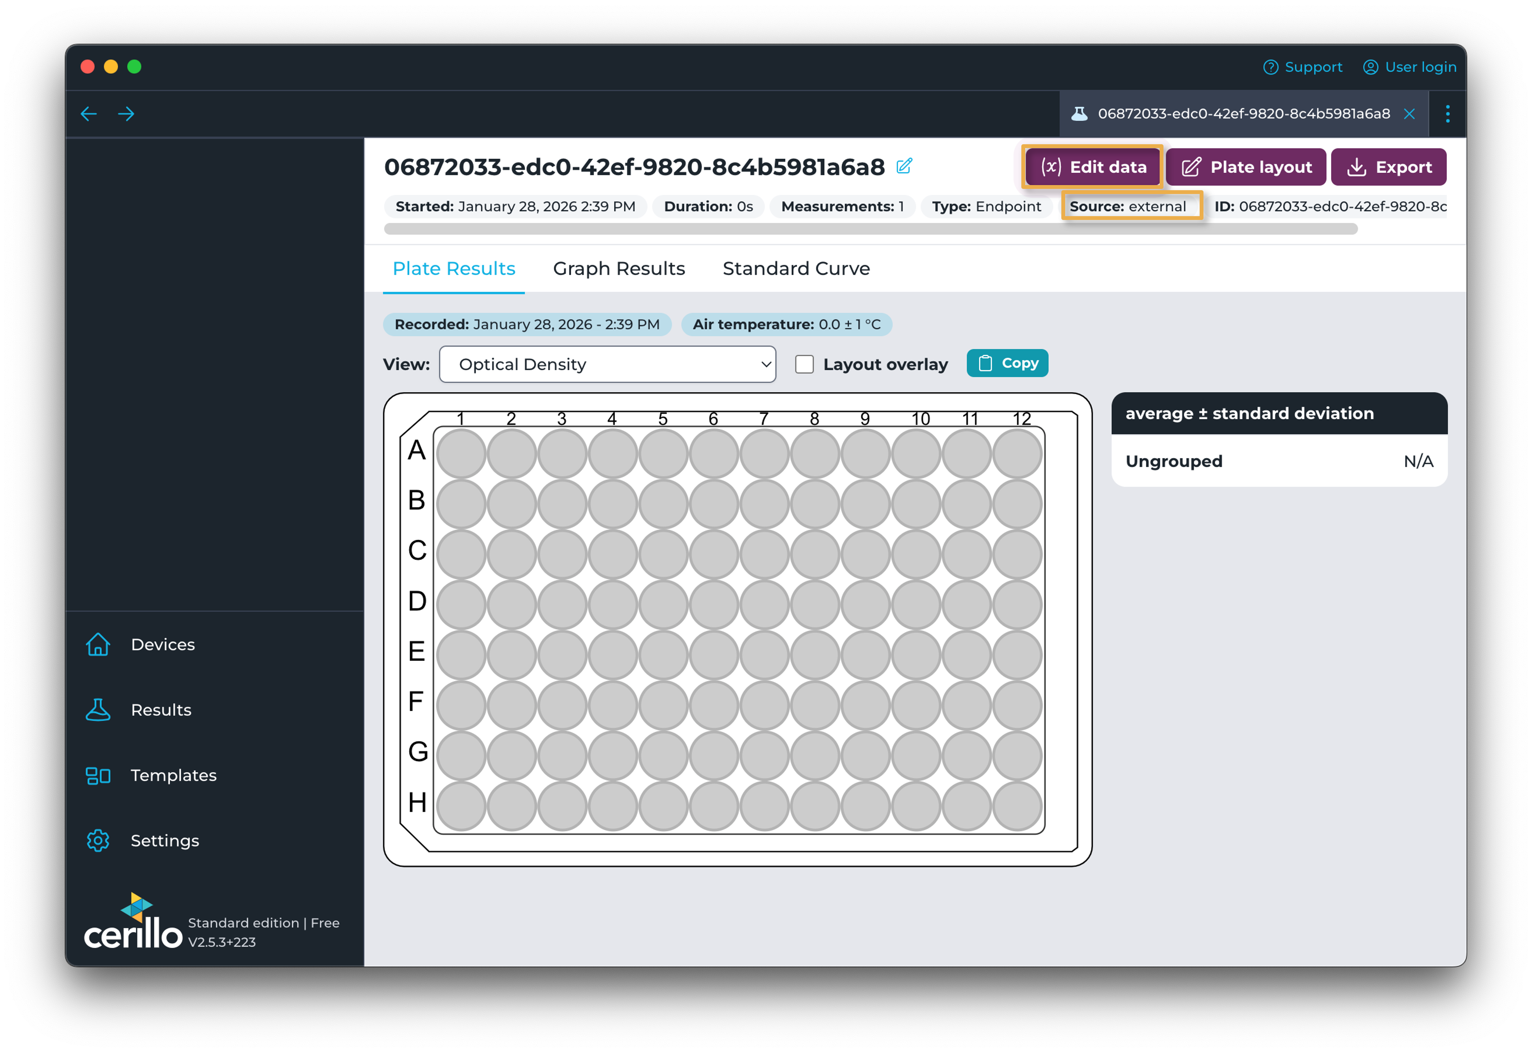This screenshot has width=1532, height=1053.
Task: Switch to the Graph Results tab
Action: [x=619, y=268]
